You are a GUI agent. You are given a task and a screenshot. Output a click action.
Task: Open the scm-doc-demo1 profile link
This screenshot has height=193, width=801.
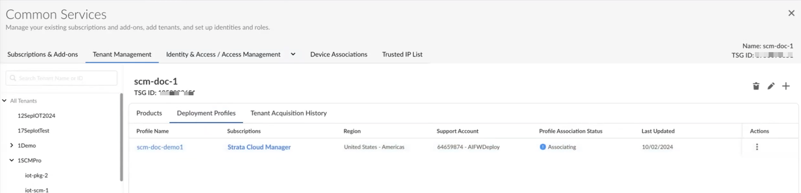(x=160, y=147)
